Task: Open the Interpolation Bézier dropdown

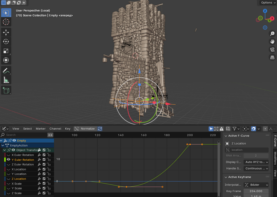Action: tap(256, 185)
